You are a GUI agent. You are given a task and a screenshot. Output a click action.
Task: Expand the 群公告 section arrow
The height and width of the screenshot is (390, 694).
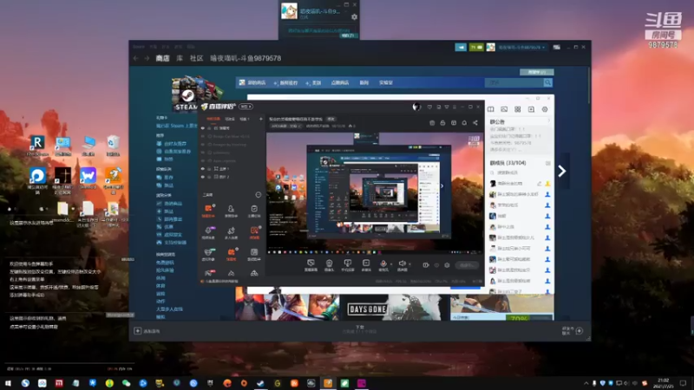point(549,121)
